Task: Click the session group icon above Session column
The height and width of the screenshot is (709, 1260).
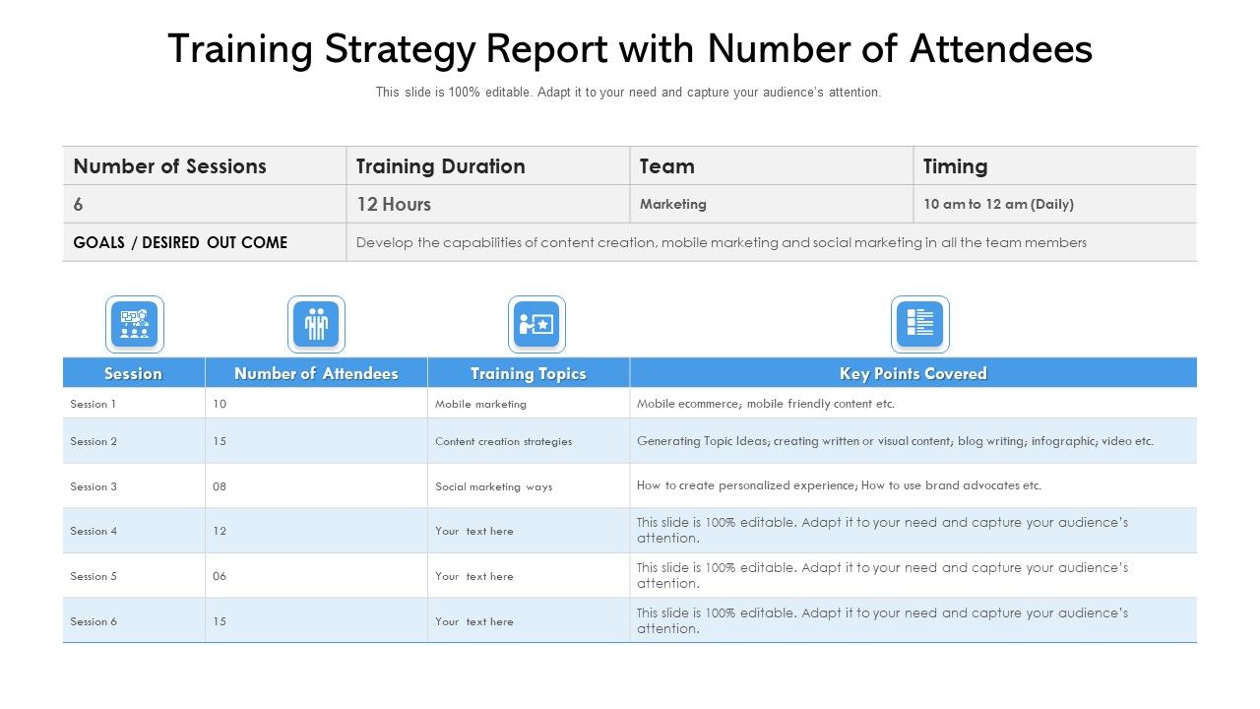Action: coord(135,325)
